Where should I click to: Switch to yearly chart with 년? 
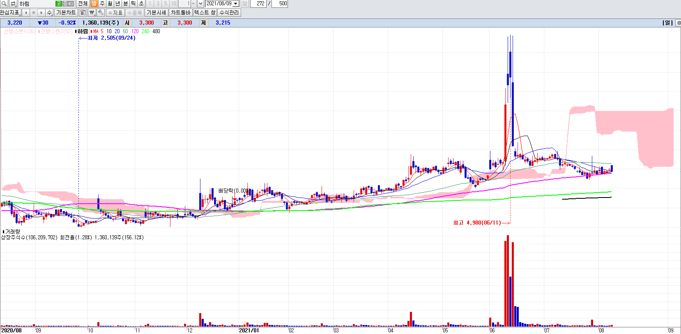click(118, 4)
